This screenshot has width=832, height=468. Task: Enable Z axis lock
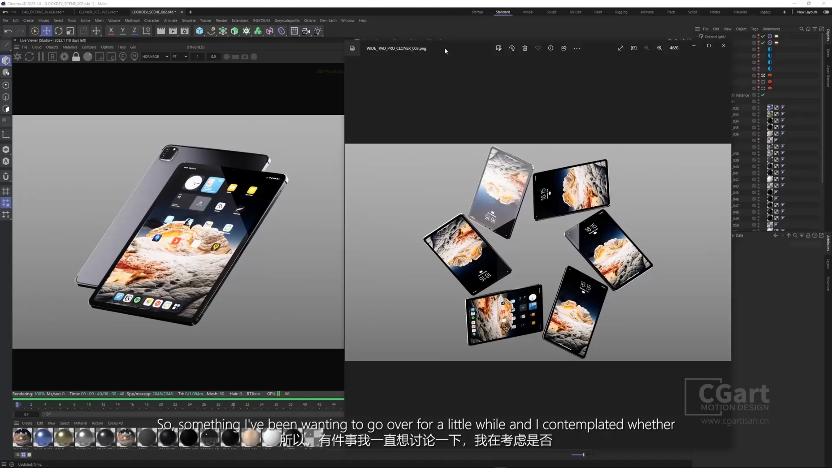coord(134,31)
